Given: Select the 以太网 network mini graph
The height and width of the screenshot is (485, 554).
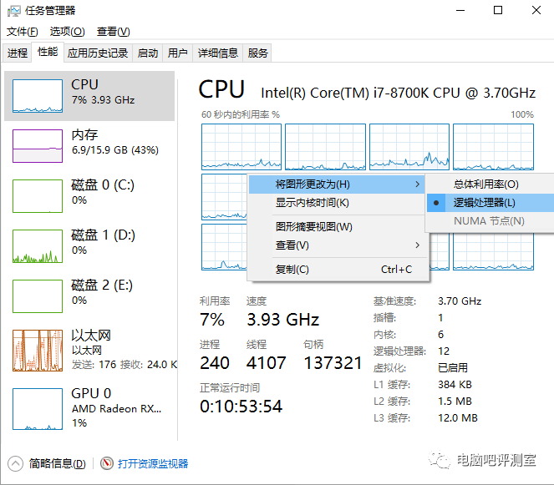Looking at the screenshot, I should point(38,351).
